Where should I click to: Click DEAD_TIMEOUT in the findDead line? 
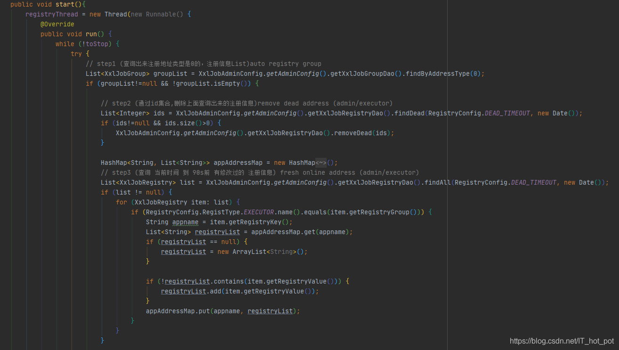click(507, 113)
